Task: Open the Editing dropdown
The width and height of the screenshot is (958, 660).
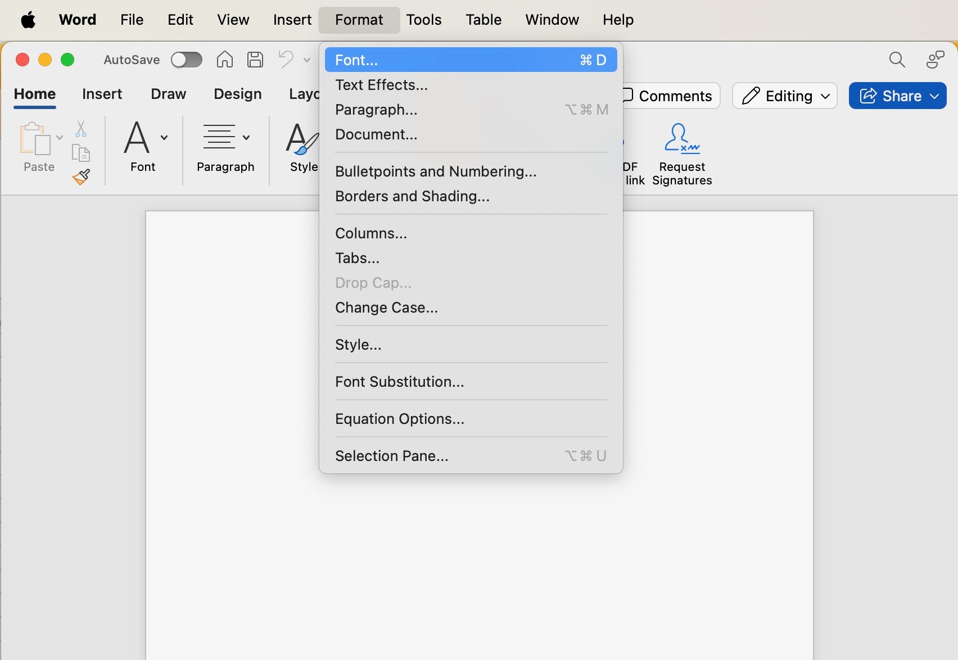Action: [784, 96]
